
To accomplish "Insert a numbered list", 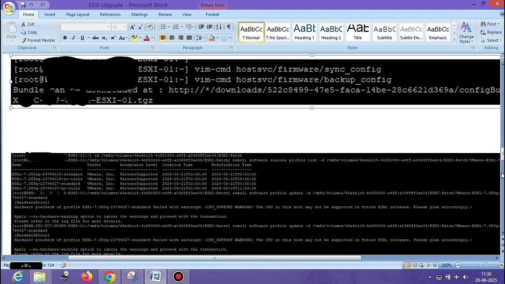I will tap(176, 27).
